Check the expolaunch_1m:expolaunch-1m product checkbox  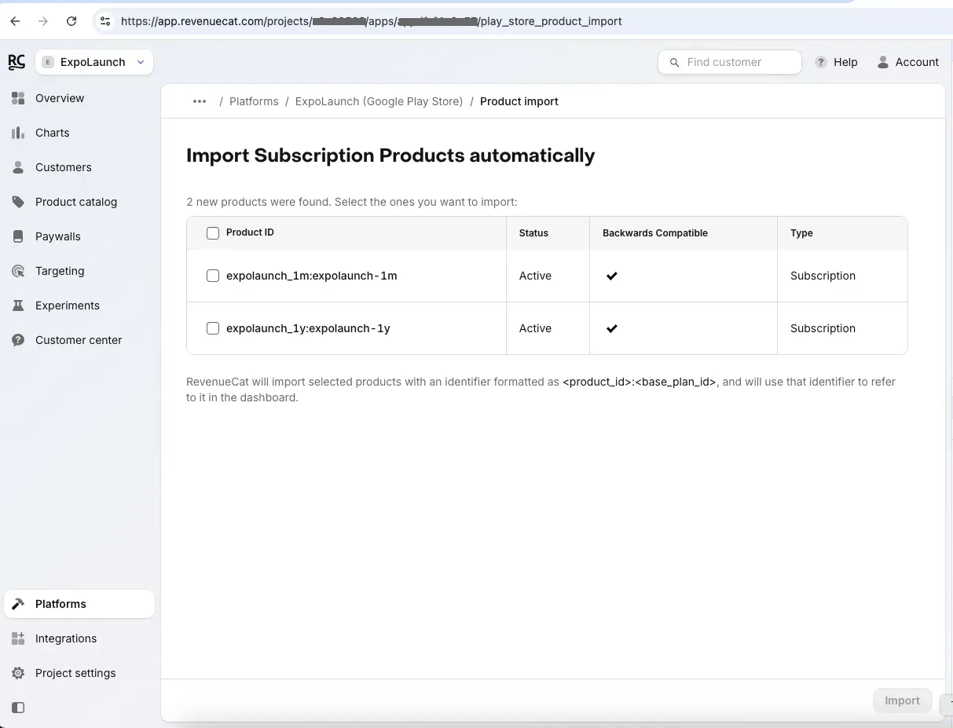212,276
